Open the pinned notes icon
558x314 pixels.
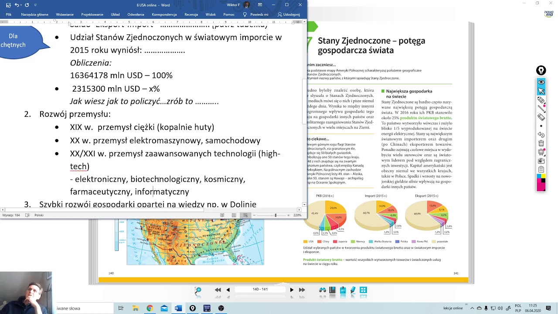[343, 290]
